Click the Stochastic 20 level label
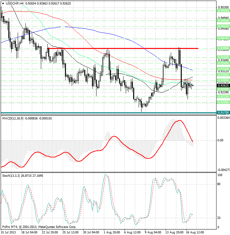The image size is (230, 235). pos(219,218)
